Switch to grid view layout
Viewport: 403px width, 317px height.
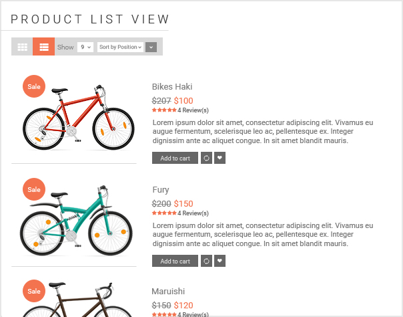(22, 47)
